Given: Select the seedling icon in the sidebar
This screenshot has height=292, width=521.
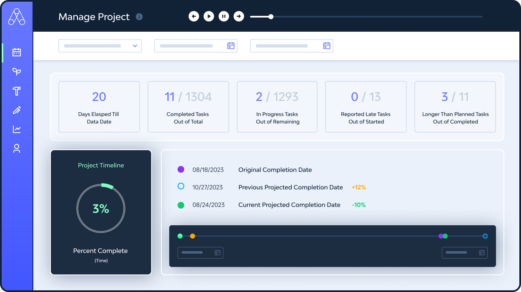Looking at the screenshot, I should click(17, 71).
